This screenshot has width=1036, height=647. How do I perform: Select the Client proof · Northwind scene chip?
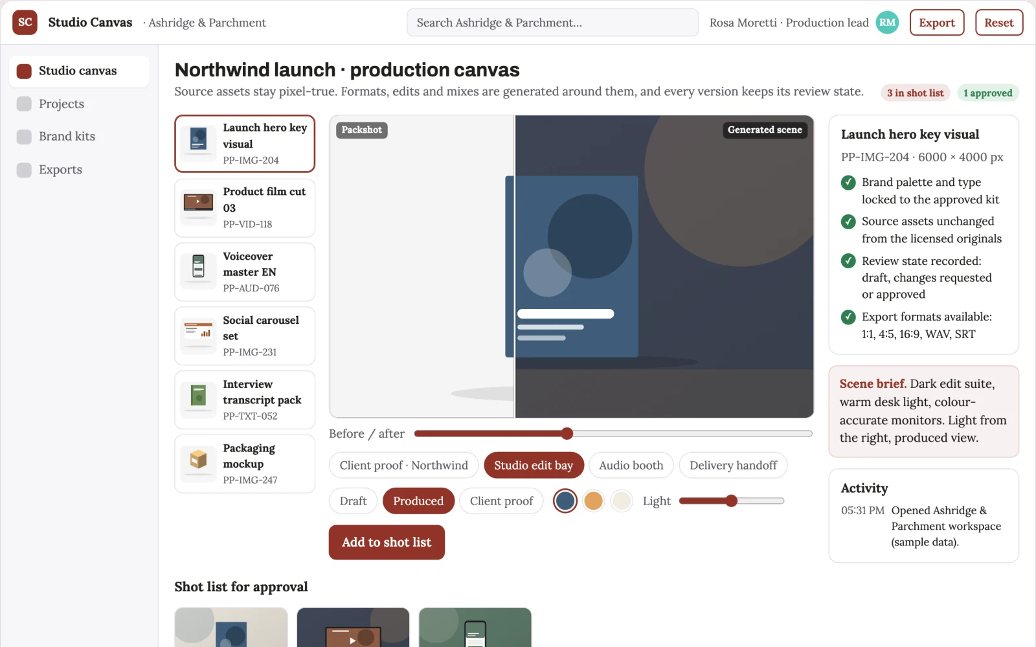(x=403, y=465)
